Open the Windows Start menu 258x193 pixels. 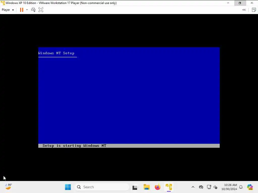(68, 187)
